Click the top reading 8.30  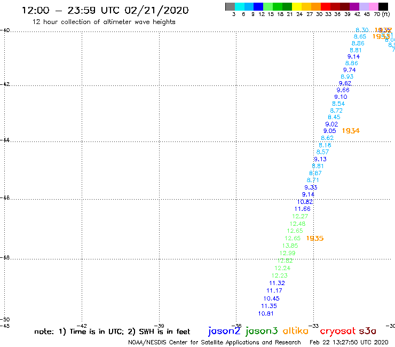[362, 30]
